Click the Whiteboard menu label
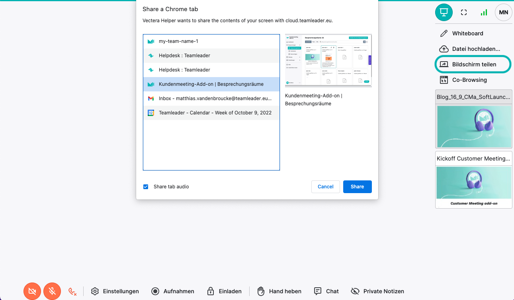This screenshot has width=514, height=300. (468, 33)
